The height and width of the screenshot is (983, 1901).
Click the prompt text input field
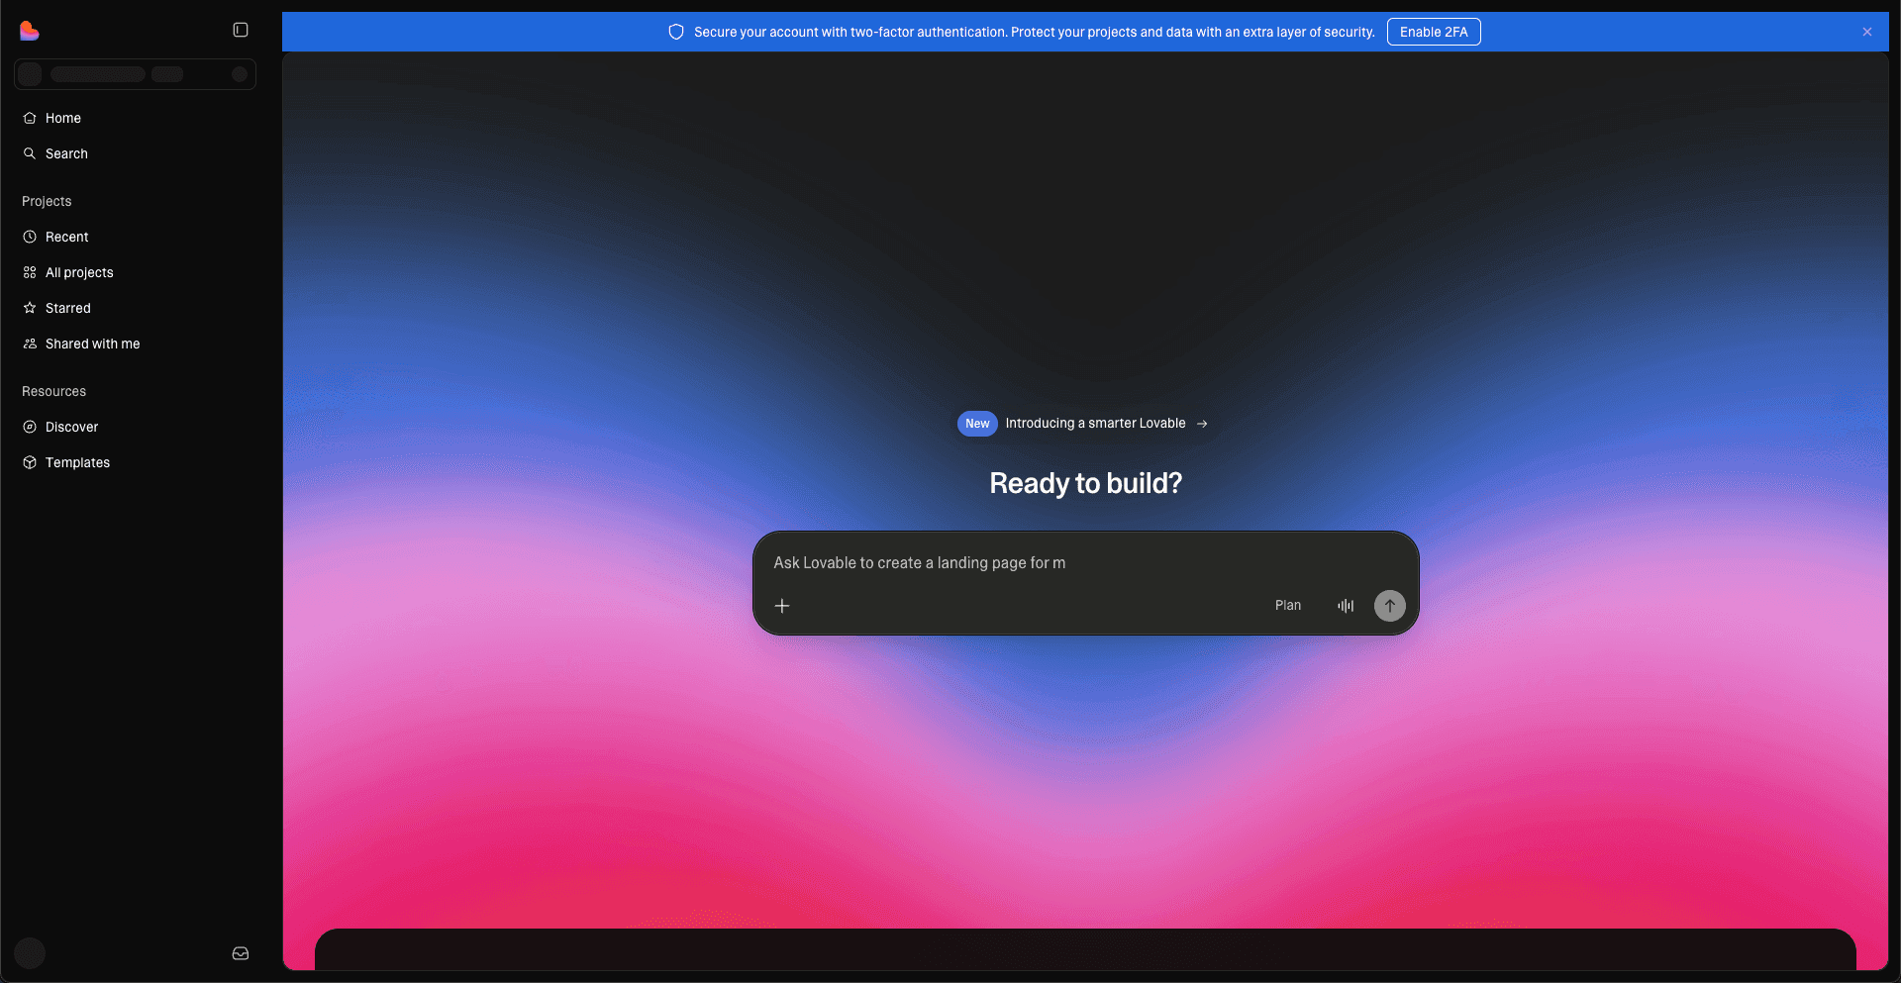click(1084, 562)
